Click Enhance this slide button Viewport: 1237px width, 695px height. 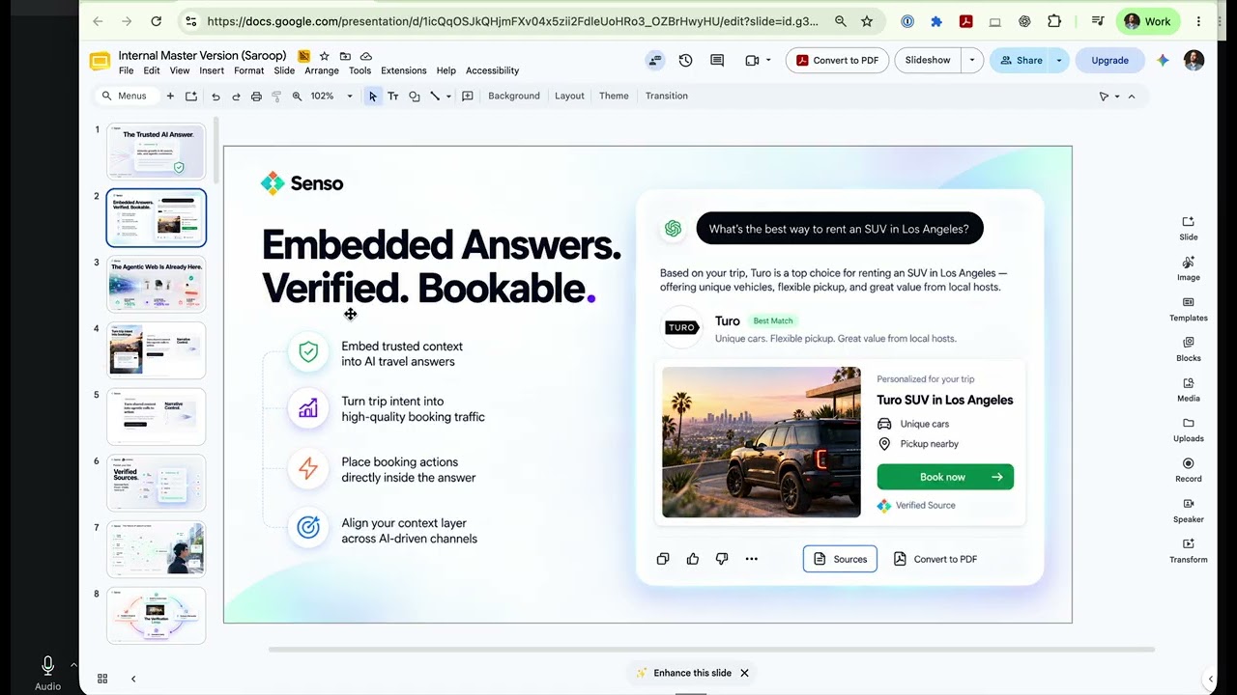(x=684, y=673)
